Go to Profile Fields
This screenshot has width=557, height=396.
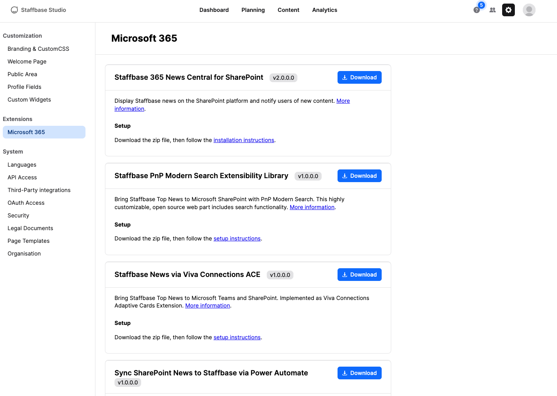click(44, 87)
